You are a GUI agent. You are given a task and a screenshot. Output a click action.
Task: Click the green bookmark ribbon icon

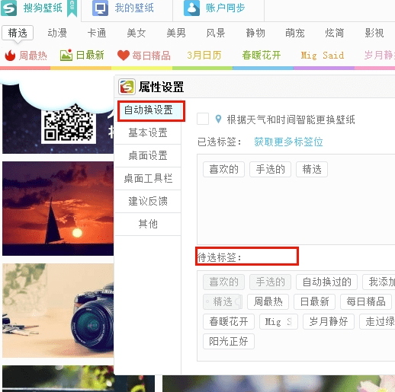tap(72, 8)
